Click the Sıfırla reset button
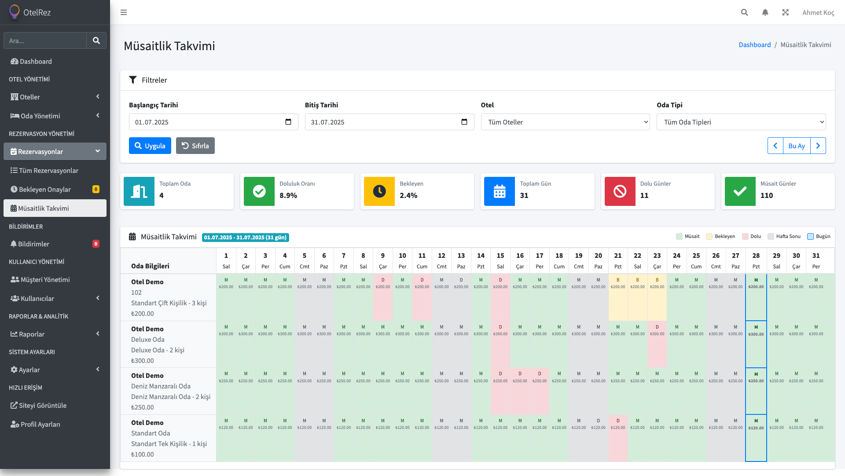This screenshot has height=476, width=845. 195,146
